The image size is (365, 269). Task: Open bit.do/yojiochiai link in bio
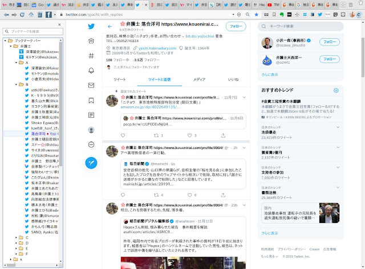[x=200, y=36]
